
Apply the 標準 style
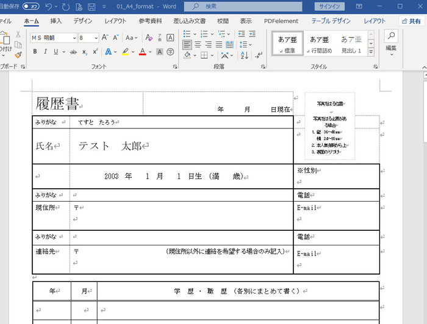pos(287,43)
